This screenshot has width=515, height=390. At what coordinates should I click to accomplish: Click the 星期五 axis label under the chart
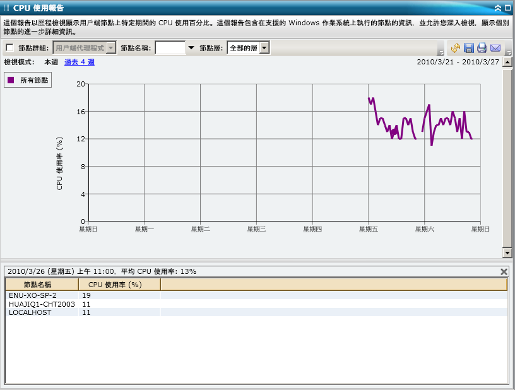click(369, 230)
